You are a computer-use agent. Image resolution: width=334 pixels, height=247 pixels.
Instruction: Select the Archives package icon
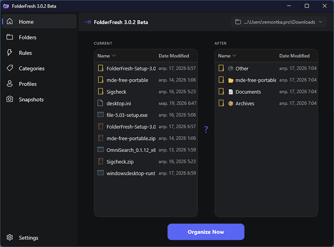pos(230,103)
